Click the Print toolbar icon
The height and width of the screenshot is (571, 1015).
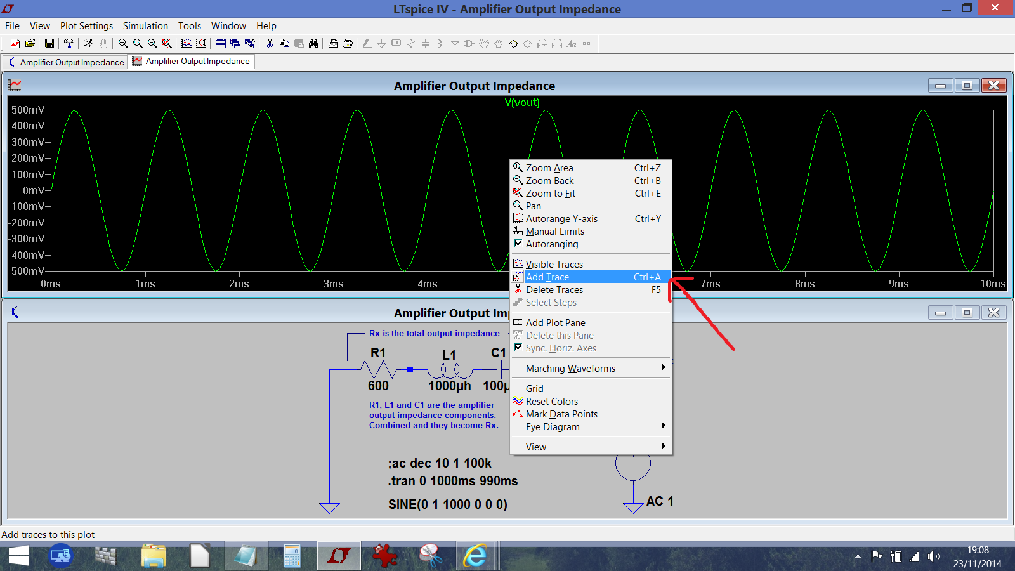tap(348, 43)
